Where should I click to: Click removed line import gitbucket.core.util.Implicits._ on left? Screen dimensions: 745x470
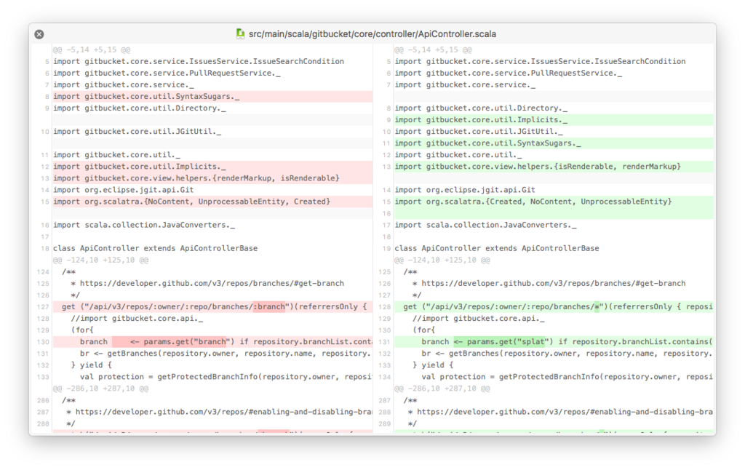tap(212, 167)
